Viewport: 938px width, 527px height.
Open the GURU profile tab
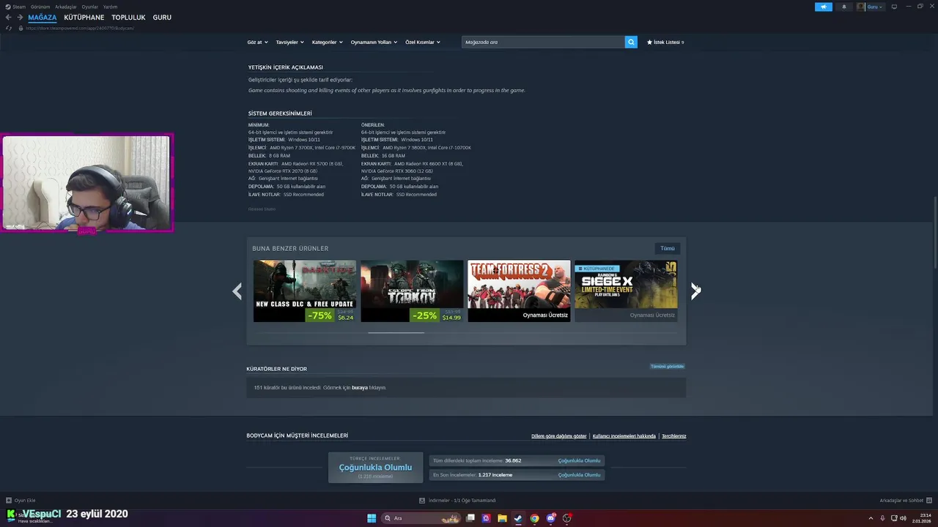pos(162,18)
